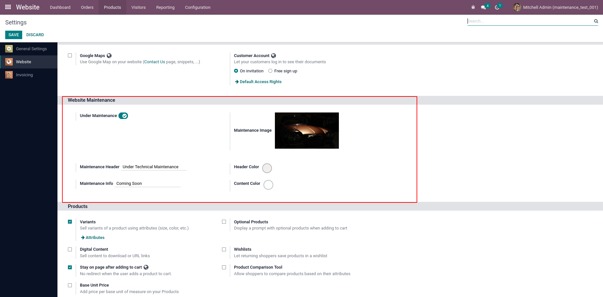
Task: Open the Dashboard menu
Action: 60,7
